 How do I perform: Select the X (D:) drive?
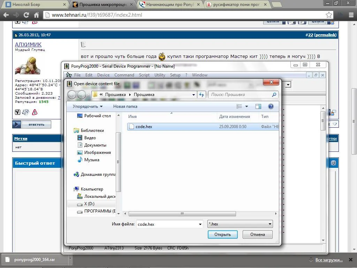[89, 204]
